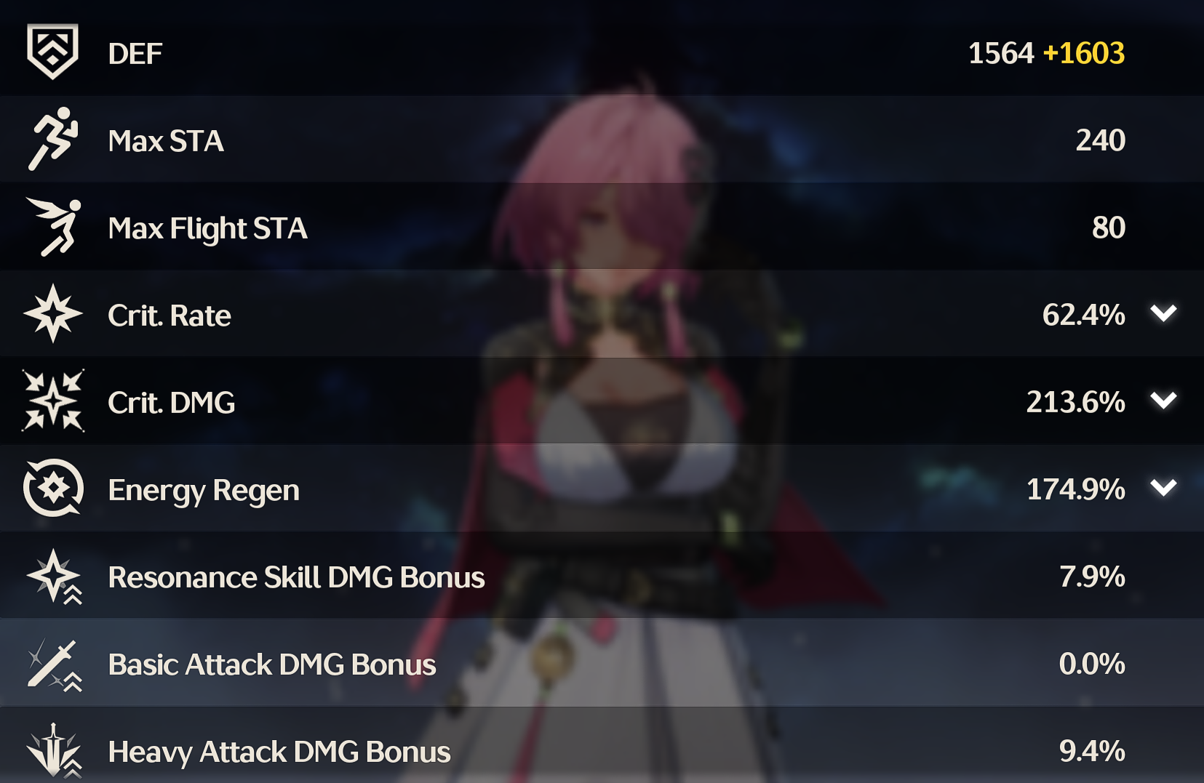
Task: Expand the Crit. Rate details chevron
Action: (x=1164, y=313)
